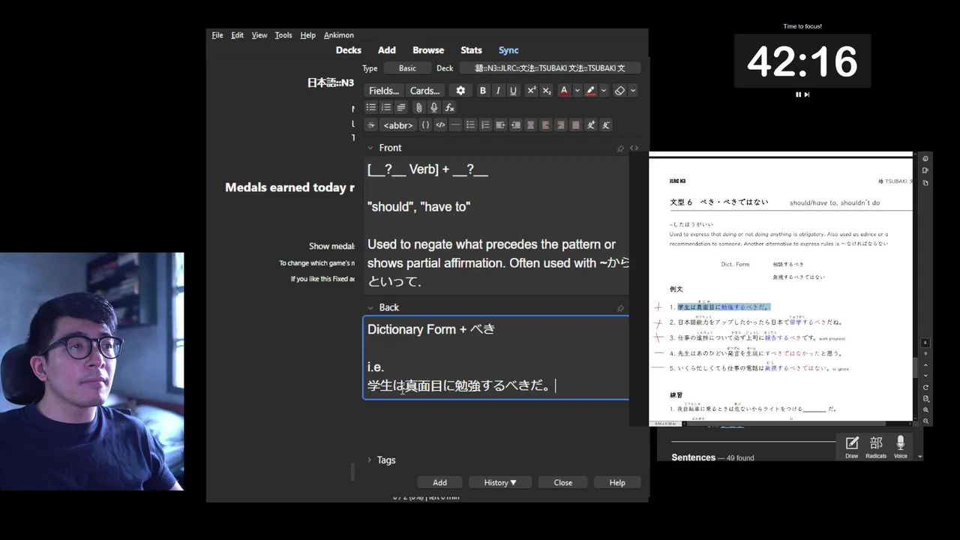Toggle bold formatting in Anki editor
The height and width of the screenshot is (540, 960).
tap(483, 91)
